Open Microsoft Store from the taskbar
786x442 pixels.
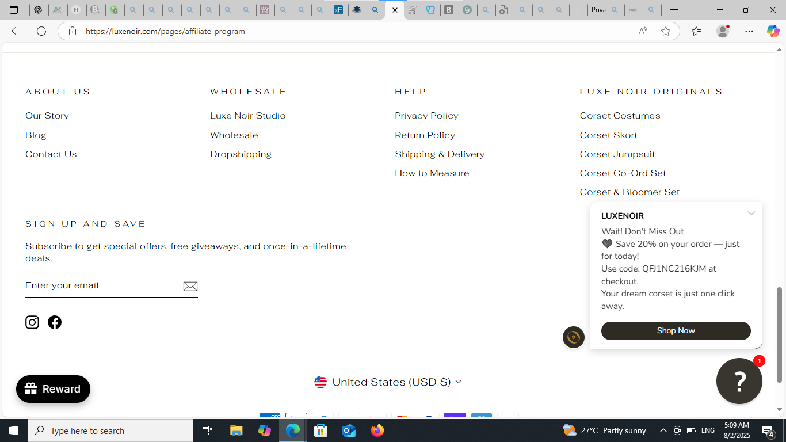coord(321,430)
